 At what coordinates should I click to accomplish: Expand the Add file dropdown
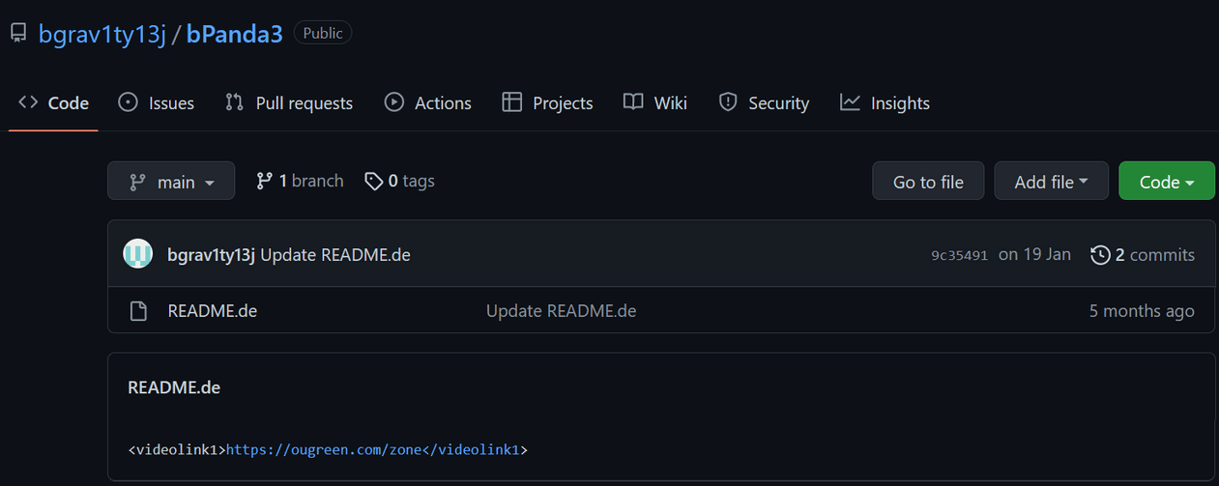click(1051, 182)
